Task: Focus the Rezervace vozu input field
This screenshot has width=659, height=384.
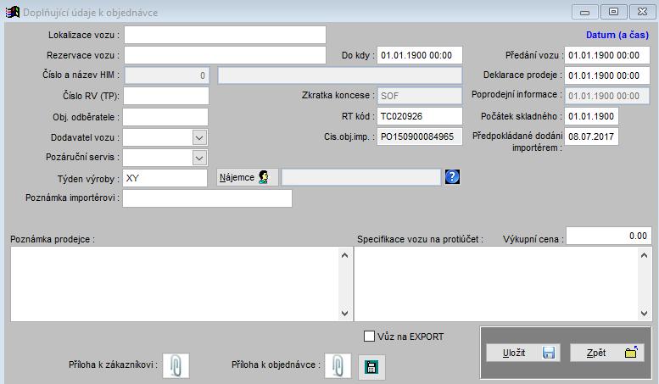Action: pos(225,55)
